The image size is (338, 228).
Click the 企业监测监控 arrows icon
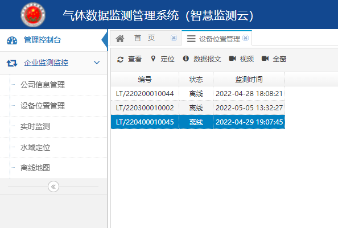(x=12, y=63)
